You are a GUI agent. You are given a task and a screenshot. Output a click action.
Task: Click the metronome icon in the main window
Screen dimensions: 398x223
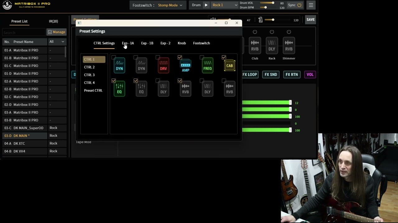(261, 20)
